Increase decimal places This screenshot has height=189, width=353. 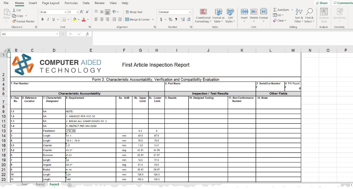[x=183, y=19]
